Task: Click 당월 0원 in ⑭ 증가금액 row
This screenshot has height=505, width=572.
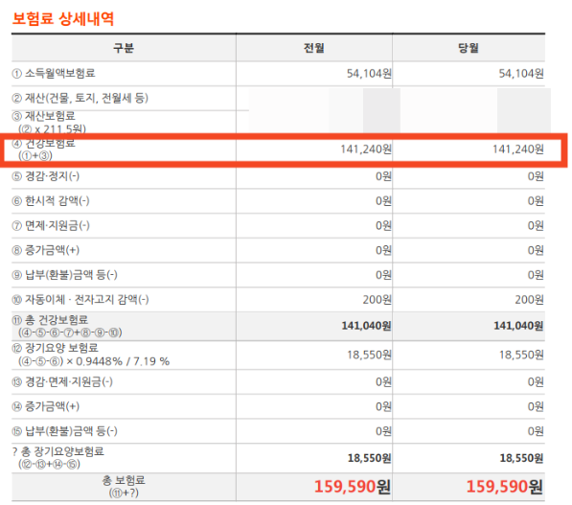Action: point(536,406)
